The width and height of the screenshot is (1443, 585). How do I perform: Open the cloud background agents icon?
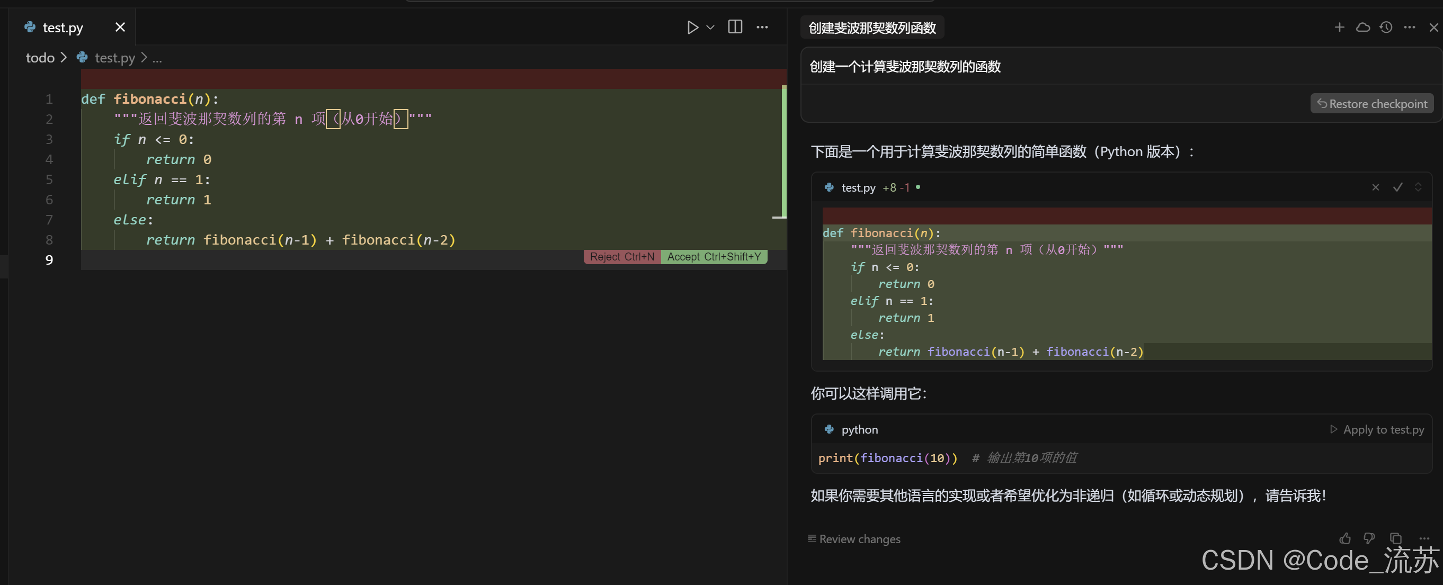(x=1362, y=28)
